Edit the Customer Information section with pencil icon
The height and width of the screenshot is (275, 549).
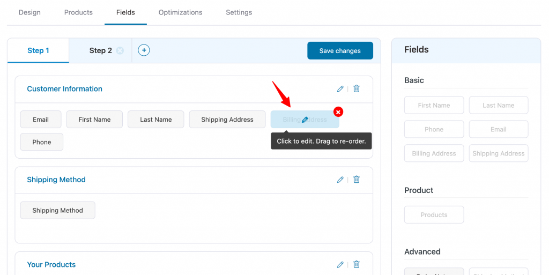coord(340,89)
